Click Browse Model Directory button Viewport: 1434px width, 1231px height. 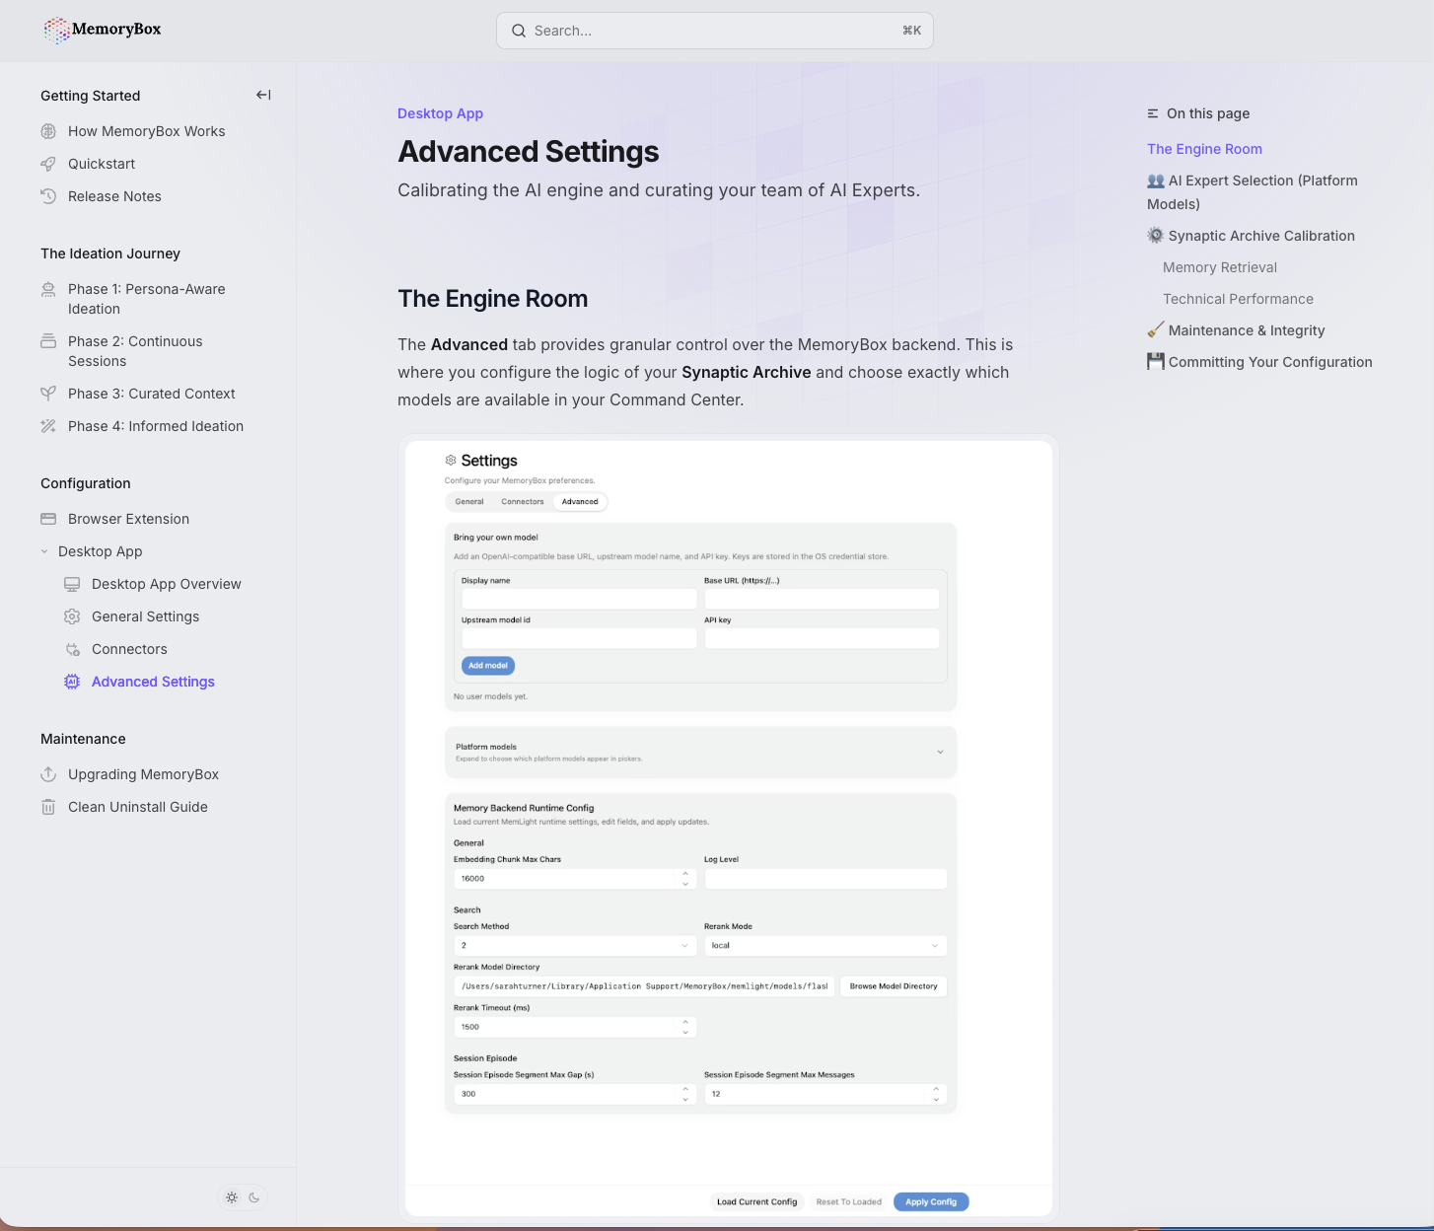[x=894, y=986]
